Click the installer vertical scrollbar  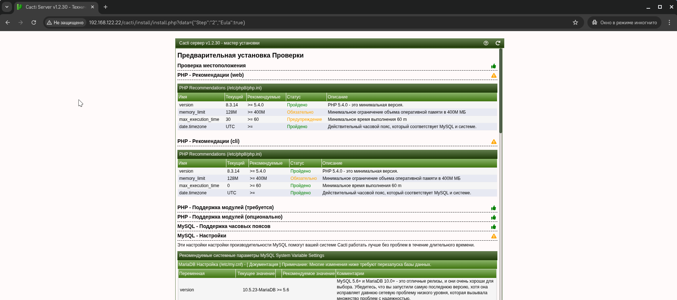pos(501,90)
